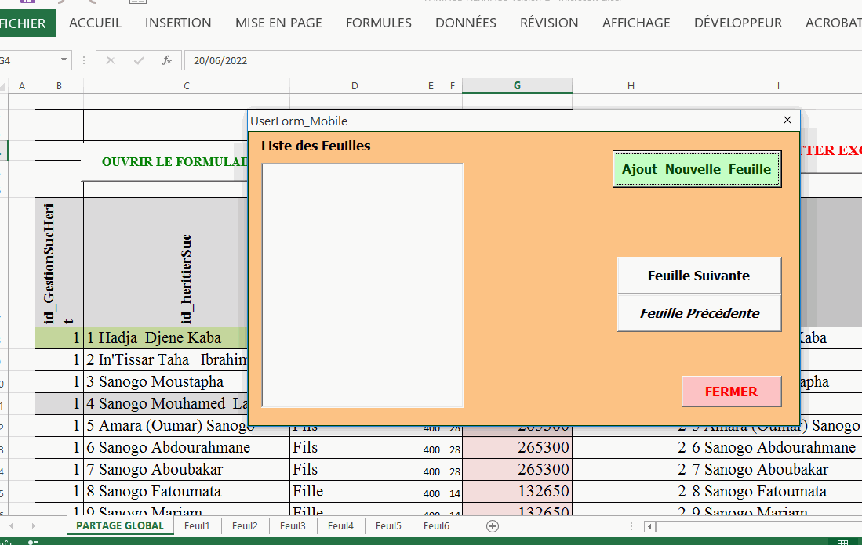This screenshot has height=545, width=862.
Task: Switch to the Feuil6 sheet tab
Action: (436, 526)
